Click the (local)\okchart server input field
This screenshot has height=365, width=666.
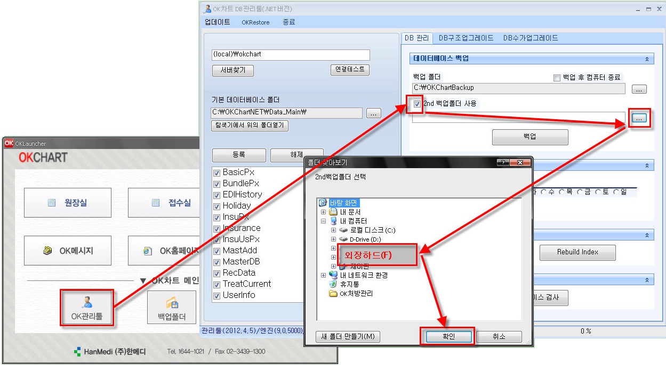pos(291,55)
